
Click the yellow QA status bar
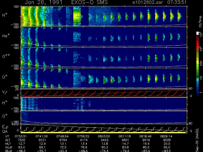[103, 132]
